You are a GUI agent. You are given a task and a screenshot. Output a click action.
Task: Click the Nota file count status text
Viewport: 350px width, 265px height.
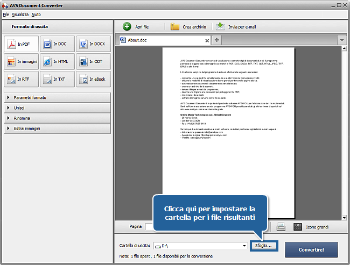point(166,256)
